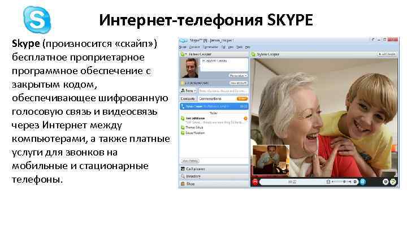407x229 pixels.
Task: Click the View account button
Action: tap(239, 83)
